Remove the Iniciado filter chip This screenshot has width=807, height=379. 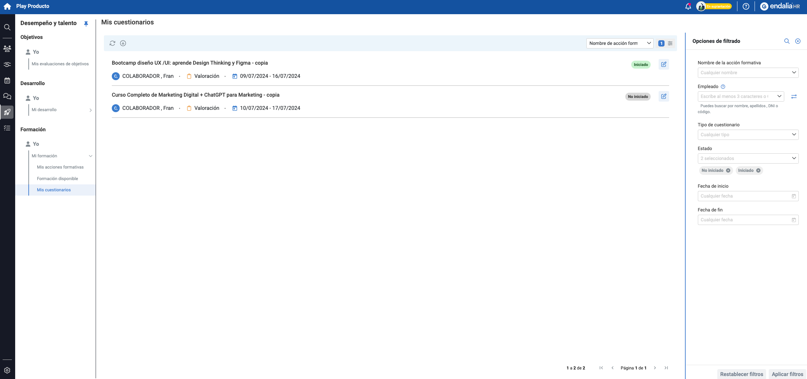(759, 171)
